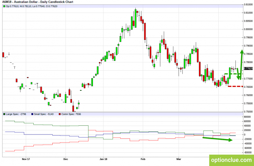Image resolution: width=254 pixels, height=166 pixels.
Task: Click the -80000 indicator axis label
Action: (248, 153)
